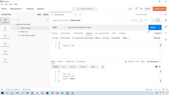Click the Send button

pyautogui.click(x=153, y=27)
